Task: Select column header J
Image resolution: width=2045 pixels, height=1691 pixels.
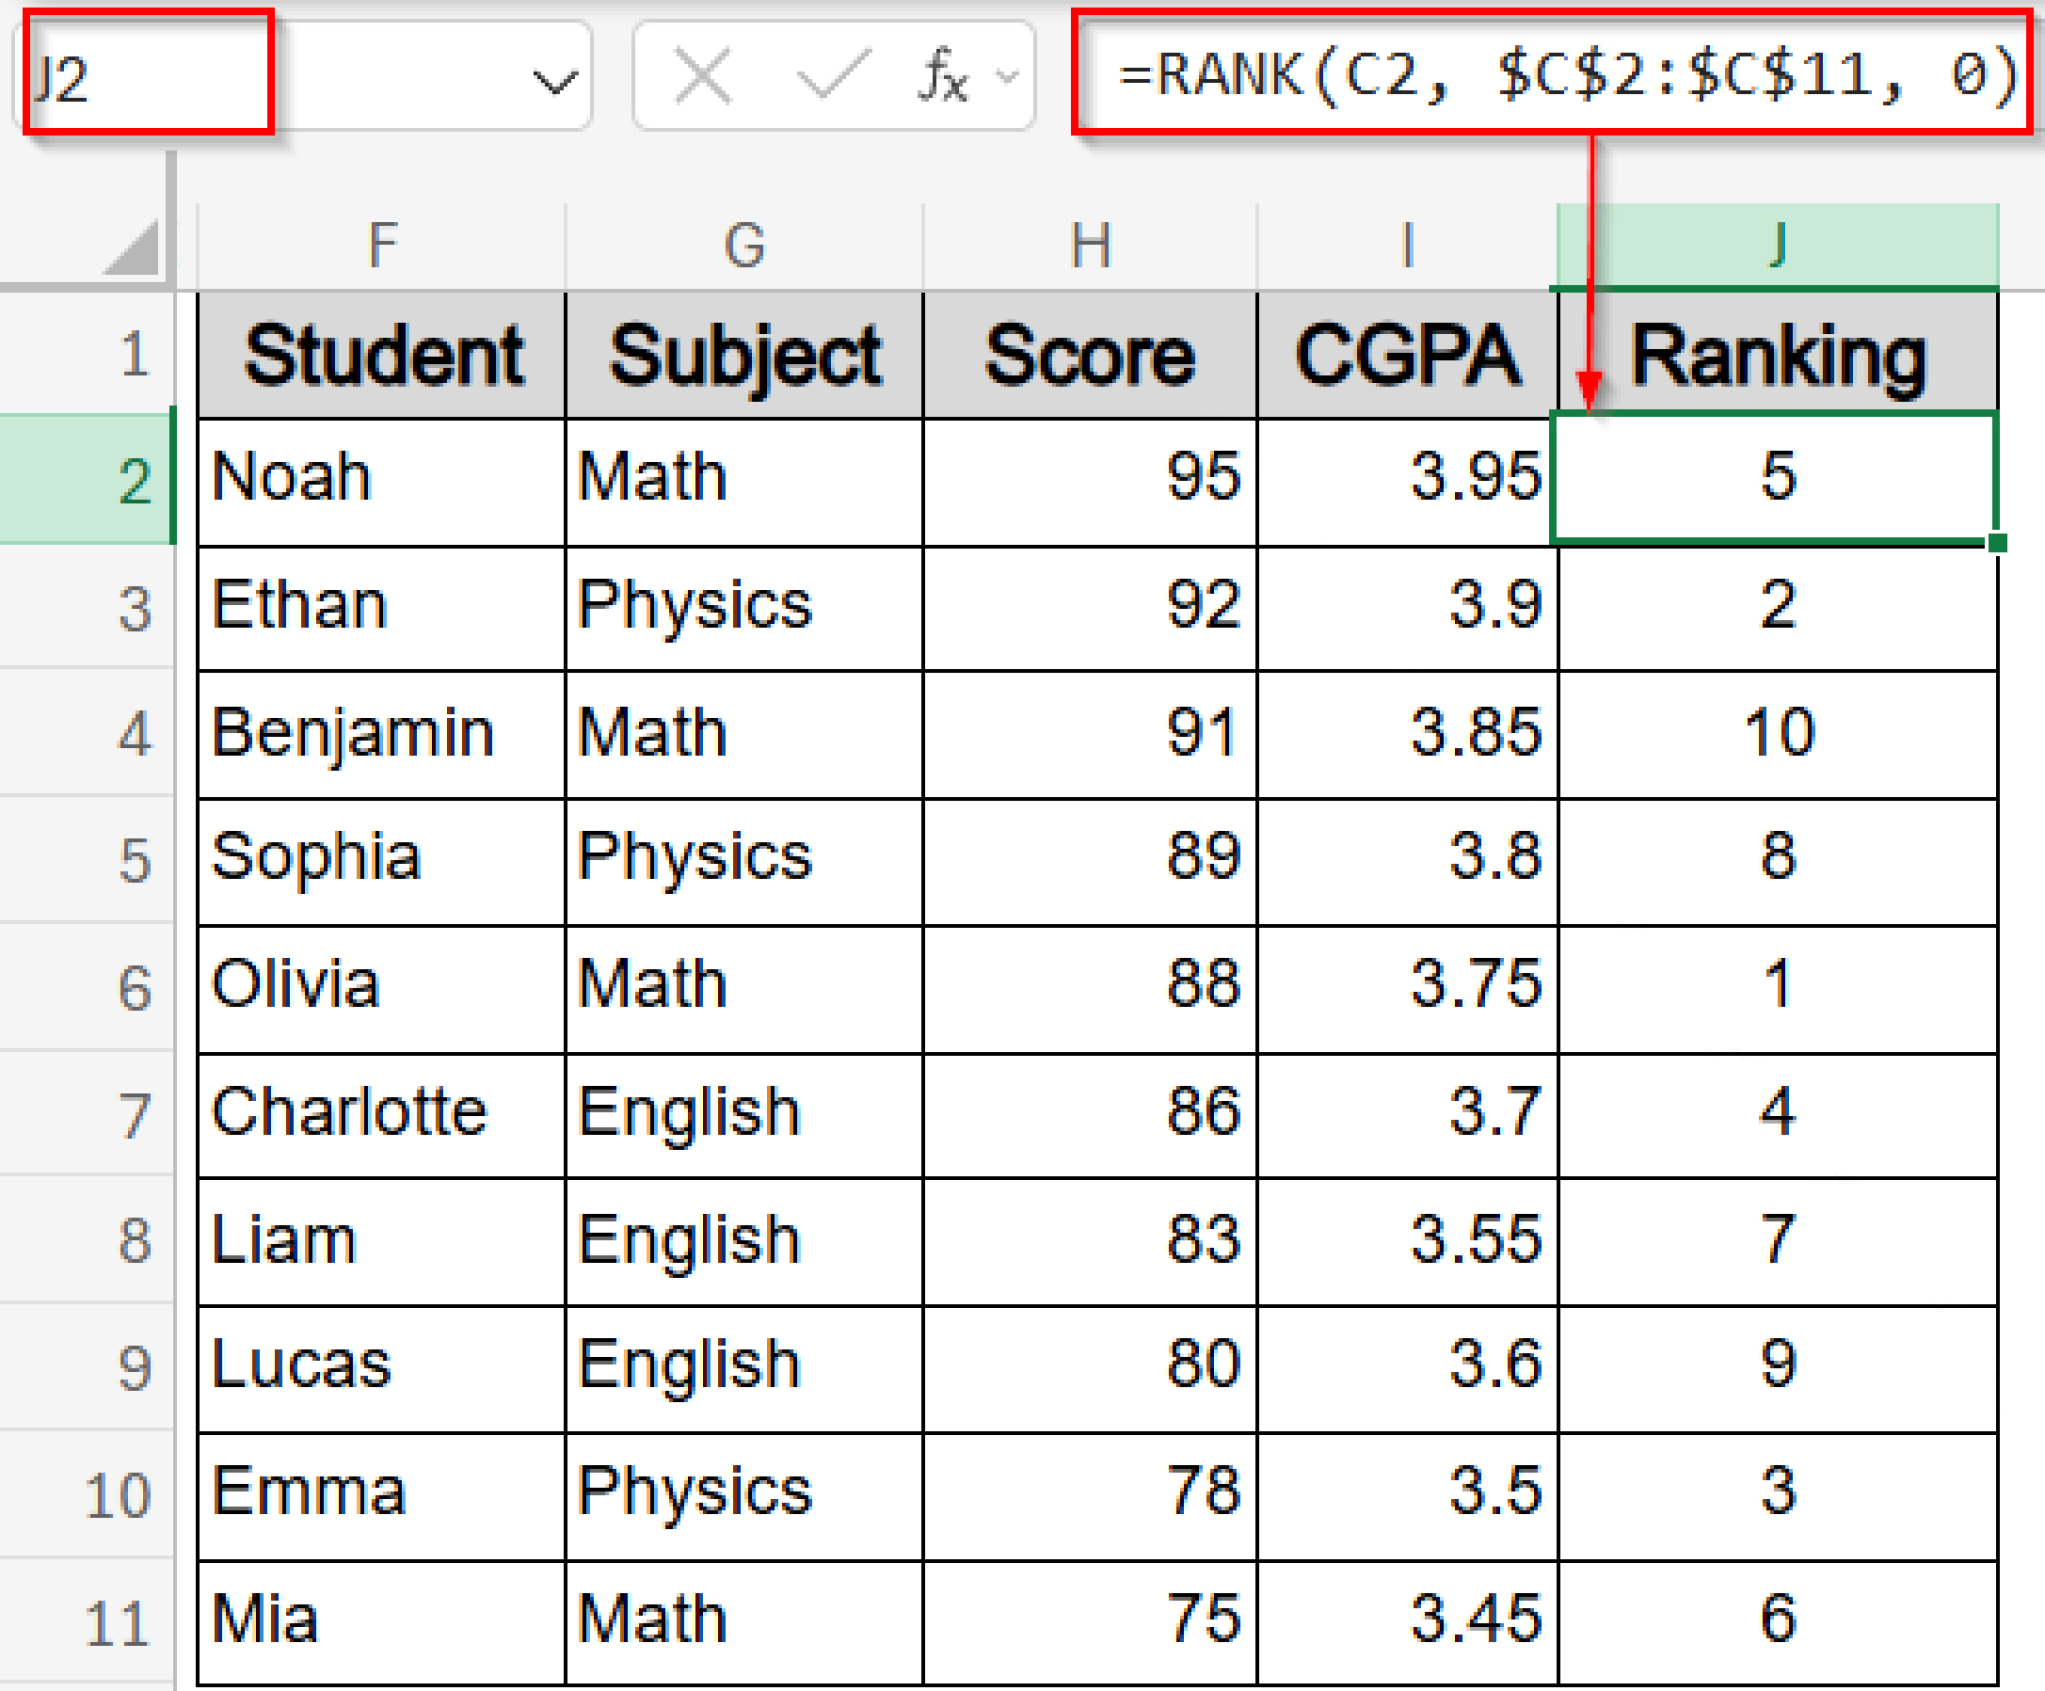Action: (x=1777, y=245)
